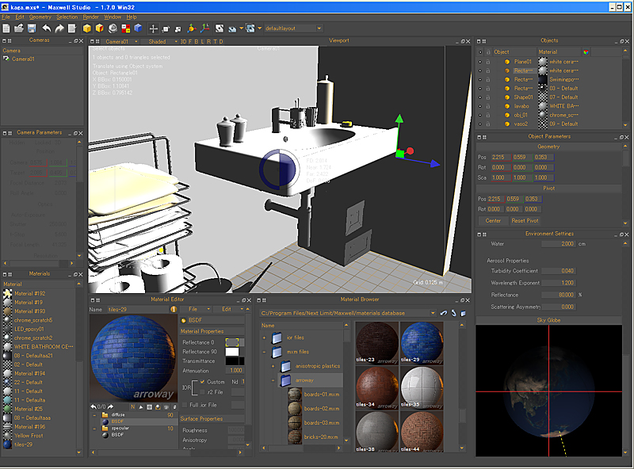Screen dimensions: 634x469
Task: Click the Redo arrow in toolbar
Action: [x=59, y=29]
